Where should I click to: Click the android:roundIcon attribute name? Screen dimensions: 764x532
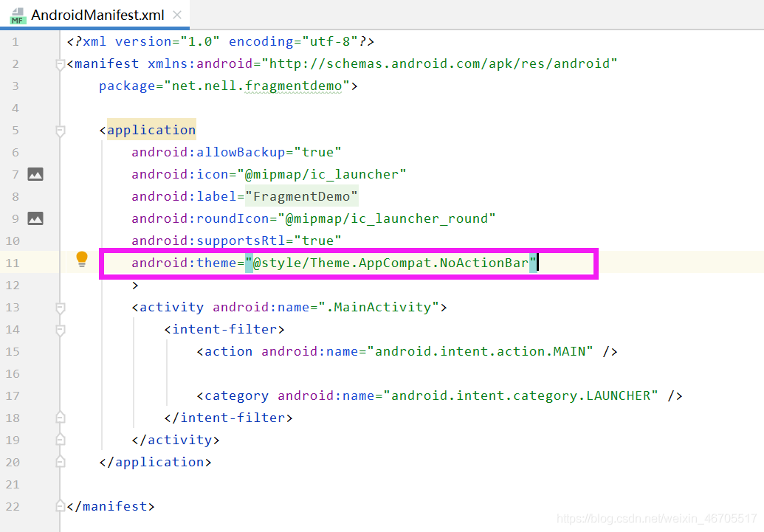coord(200,218)
